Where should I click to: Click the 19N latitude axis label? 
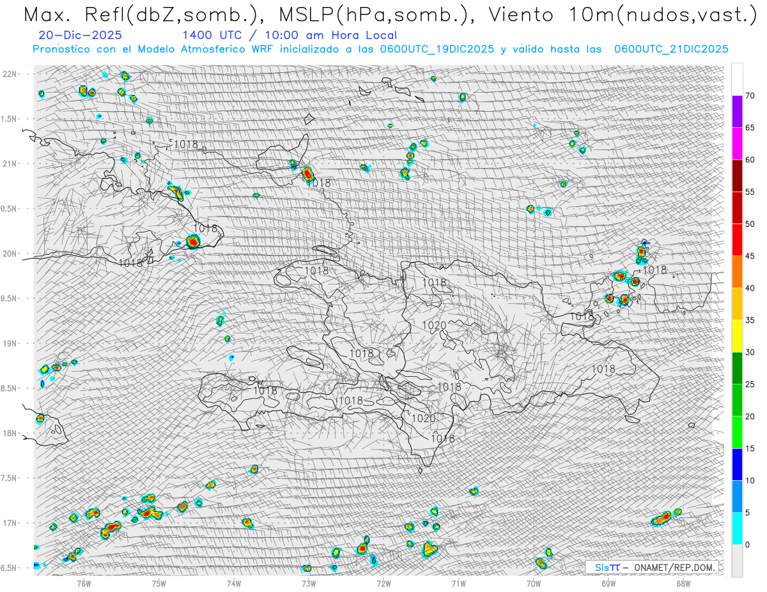pyautogui.click(x=10, y=344)
